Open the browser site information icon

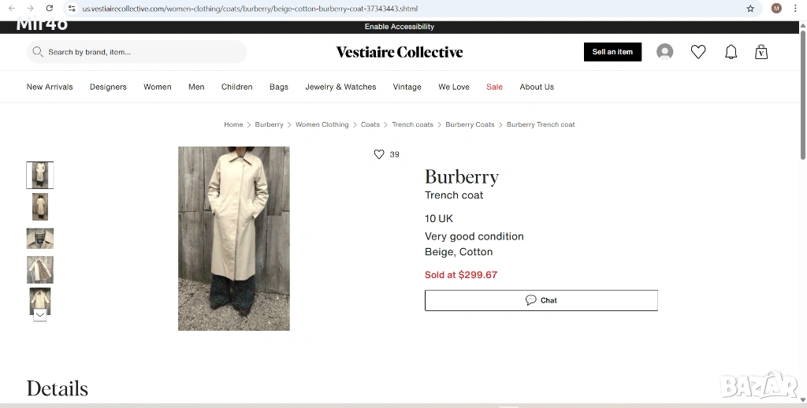tap(72, 9)
